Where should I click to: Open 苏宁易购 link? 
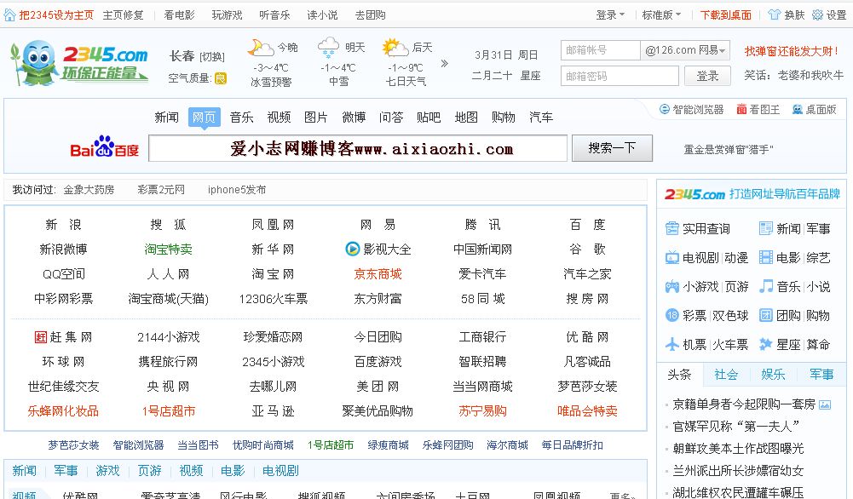[482, 411]
